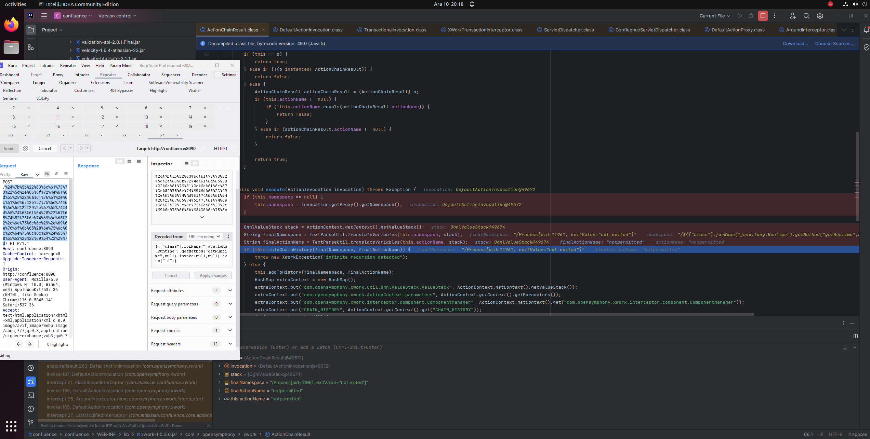The width and height of the screenshot is (870, 439).
Task: Expand Request headers section
Action: (x=230, y=344)
